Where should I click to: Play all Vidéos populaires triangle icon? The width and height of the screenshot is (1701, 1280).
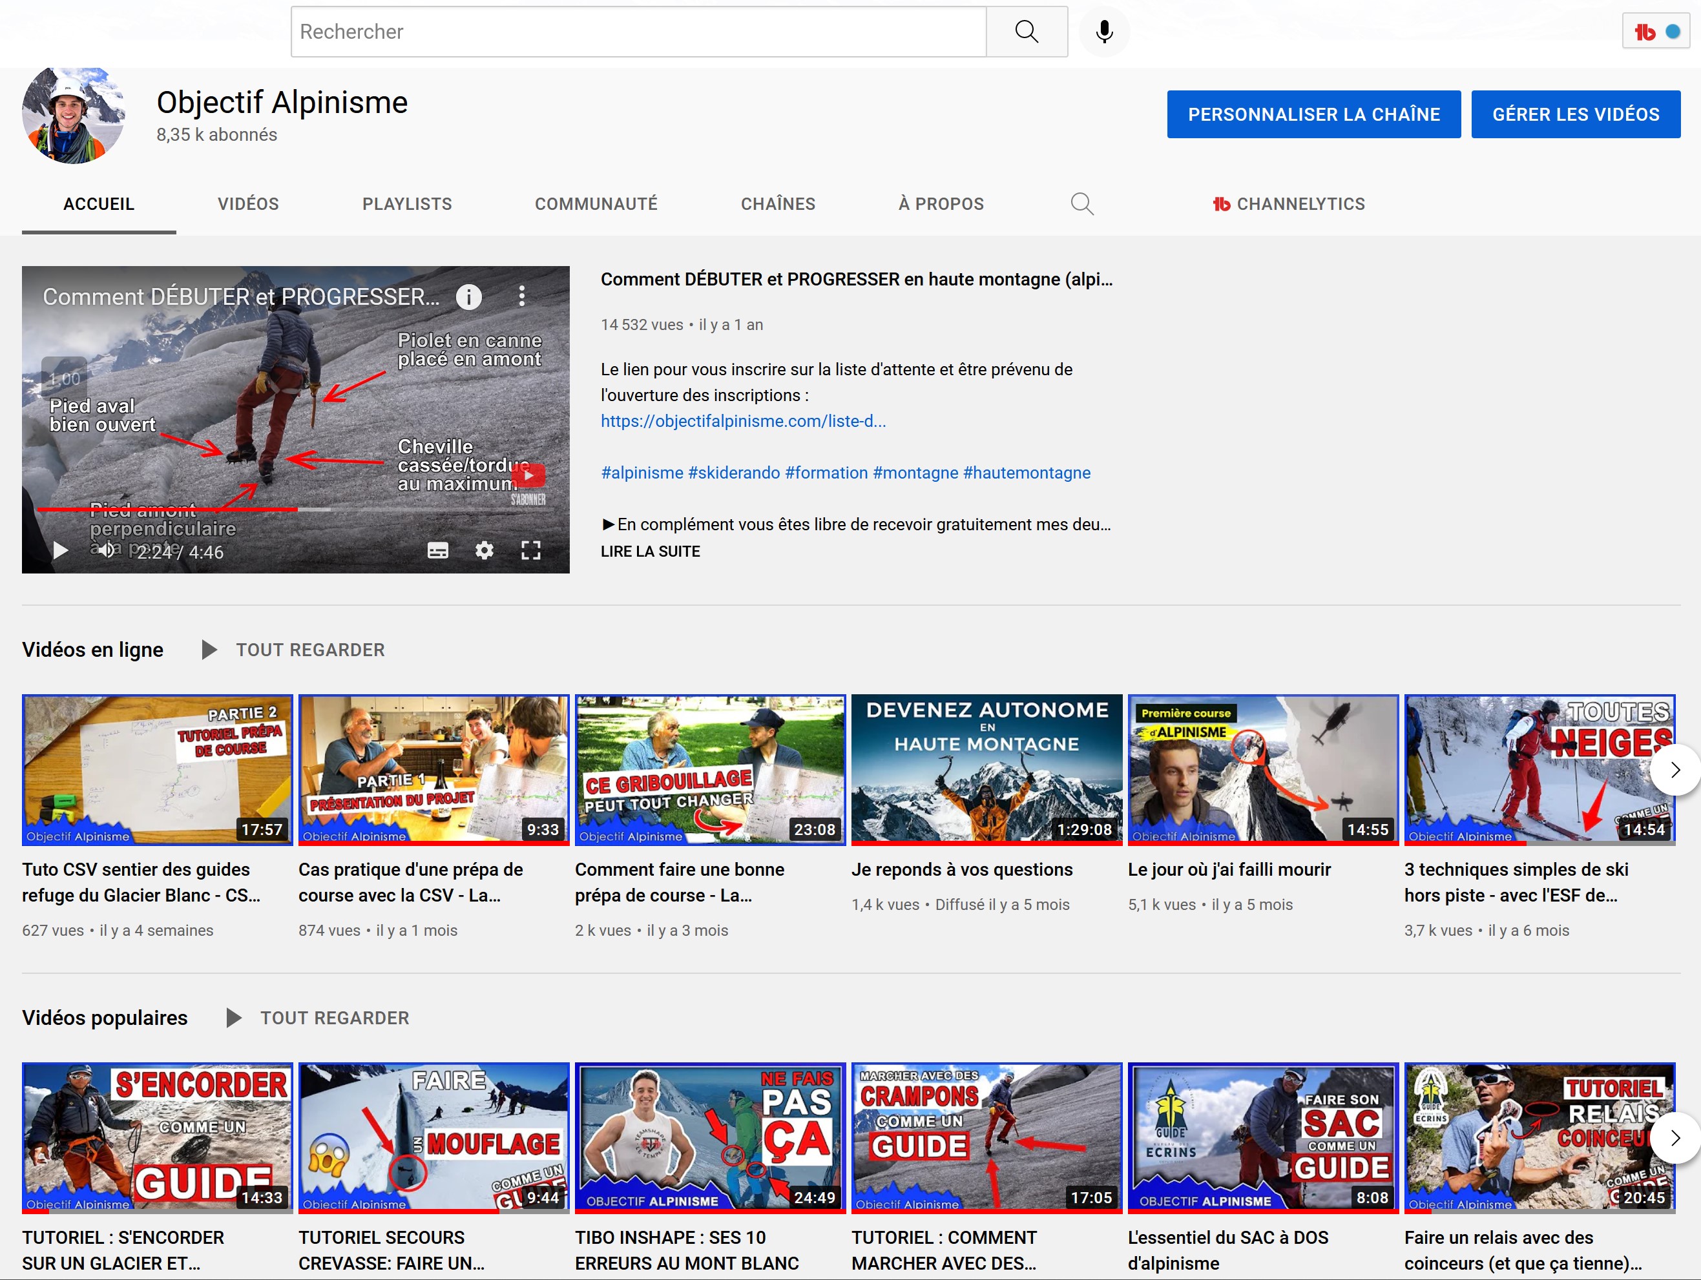(234, 1018)
